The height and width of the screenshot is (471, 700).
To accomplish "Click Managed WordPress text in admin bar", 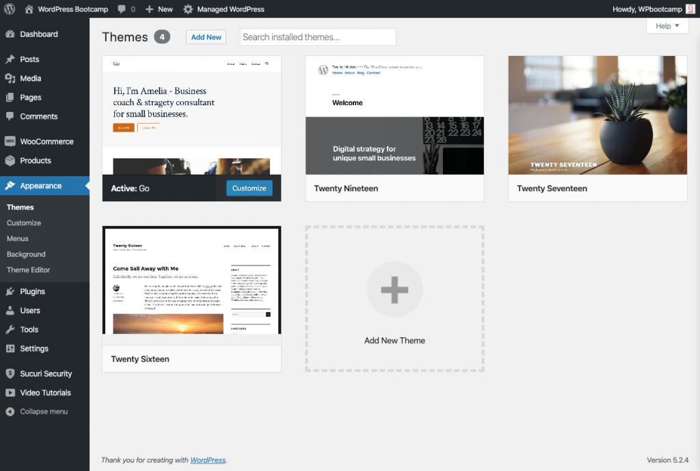I will coord(231,9).
